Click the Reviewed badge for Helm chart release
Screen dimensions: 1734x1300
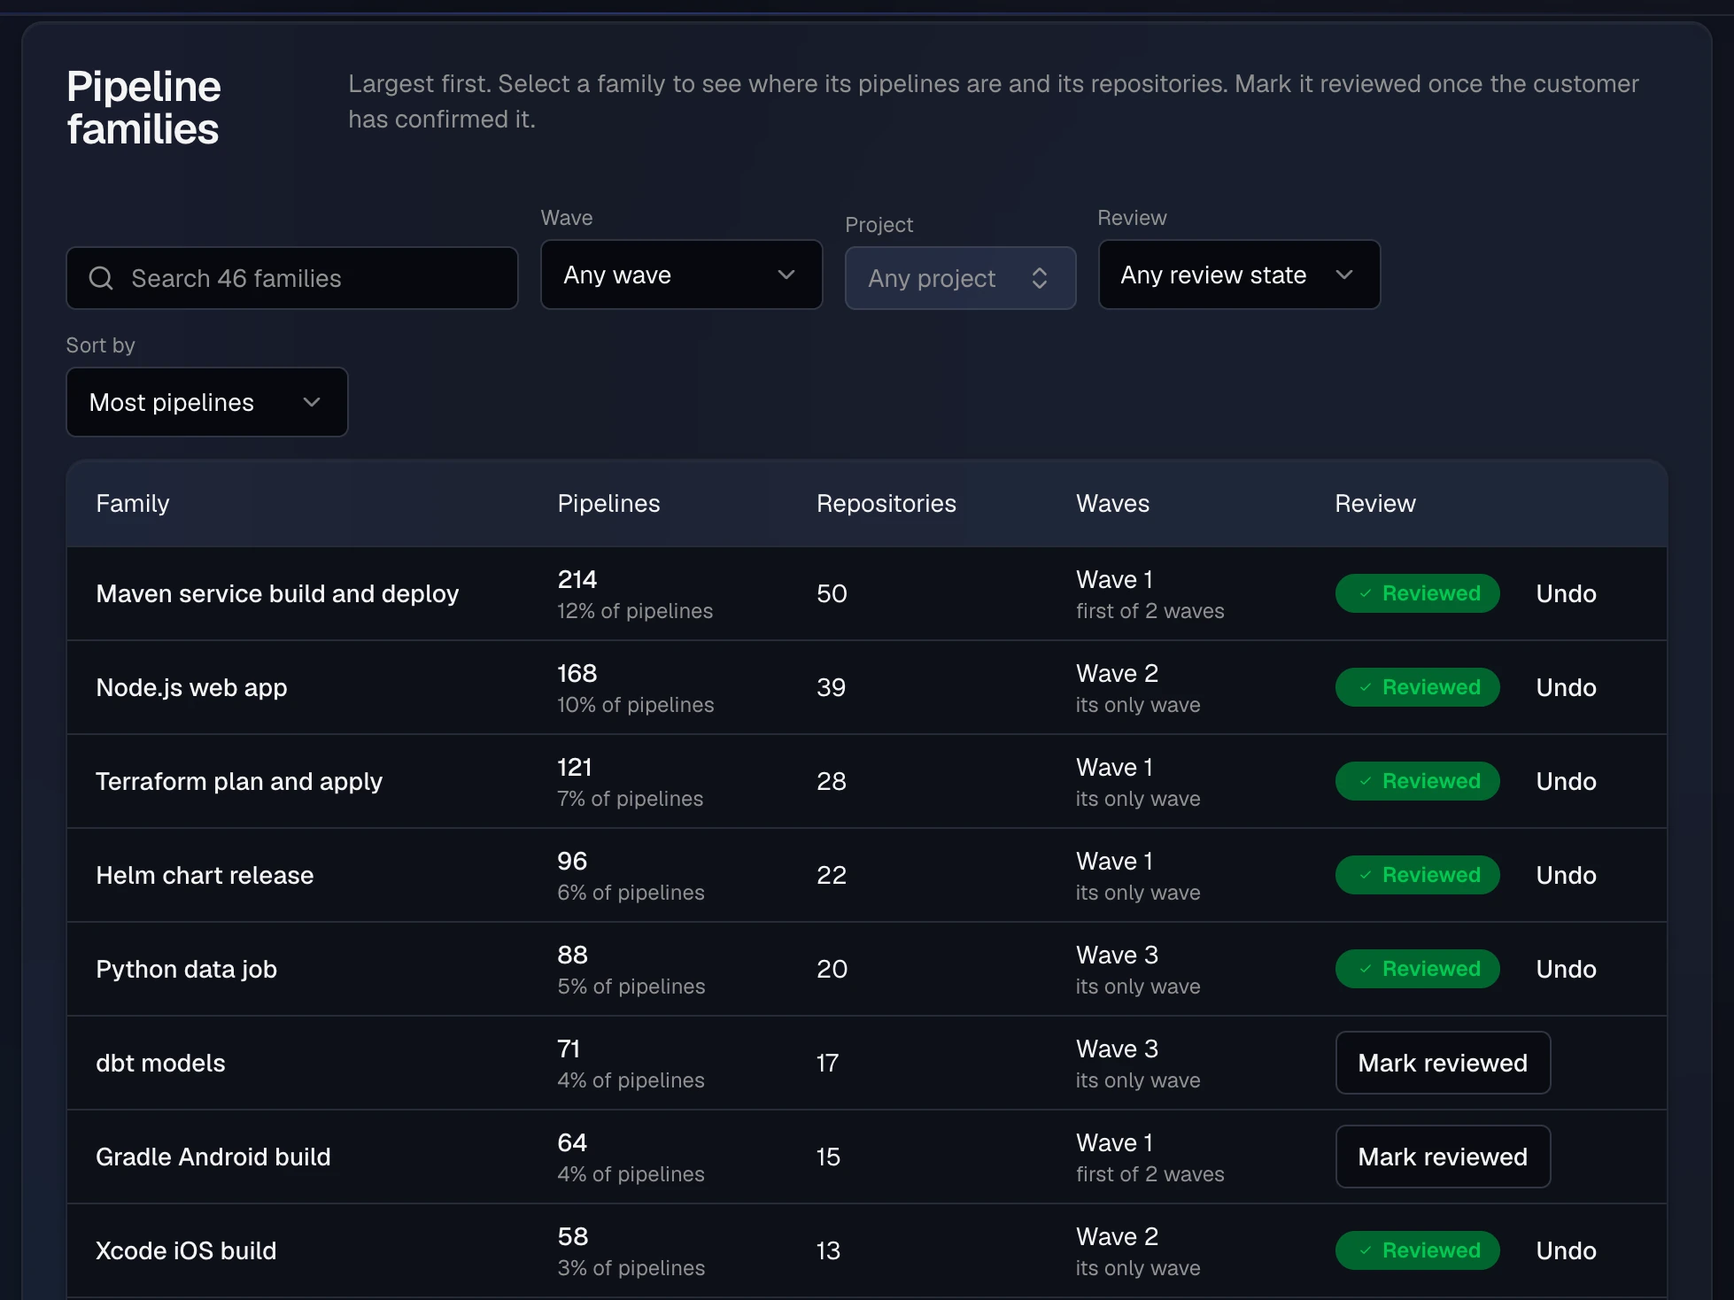coord(1417,875)
